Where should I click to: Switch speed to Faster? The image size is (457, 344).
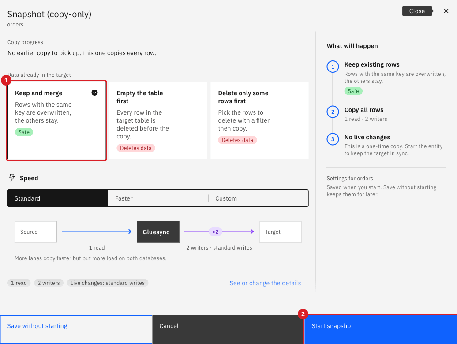158,198
